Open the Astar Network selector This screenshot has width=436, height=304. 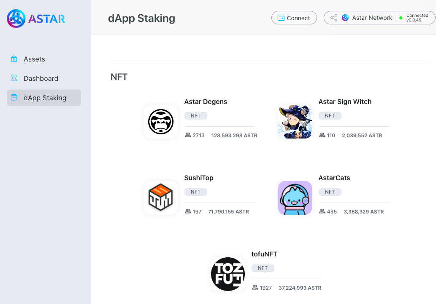[379, 18]
